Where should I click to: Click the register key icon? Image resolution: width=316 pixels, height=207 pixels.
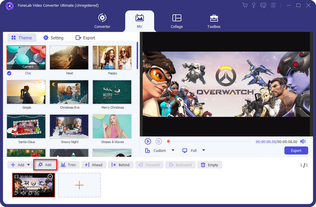coord(254,5)
